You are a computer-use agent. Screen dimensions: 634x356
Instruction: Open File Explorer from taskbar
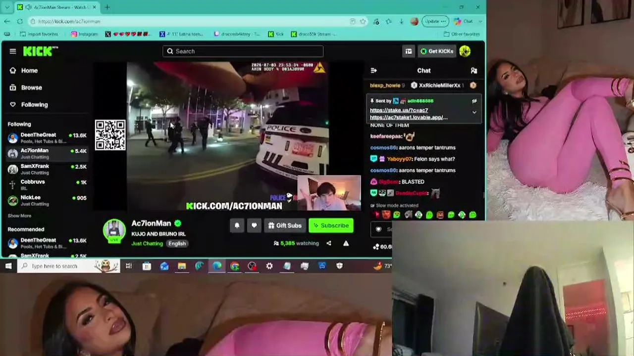tap(182, 266)
